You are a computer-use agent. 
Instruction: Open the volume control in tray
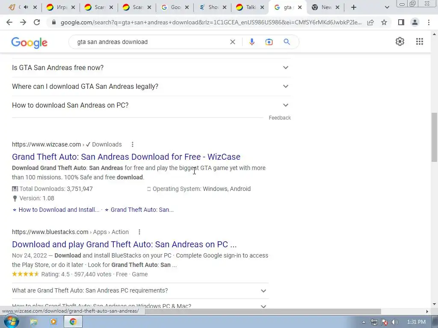395,322
